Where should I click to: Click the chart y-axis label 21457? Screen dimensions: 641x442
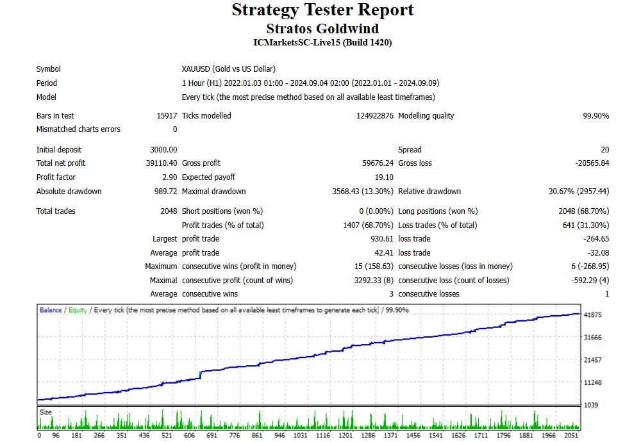pyautogui.click(x=593, y=360)
